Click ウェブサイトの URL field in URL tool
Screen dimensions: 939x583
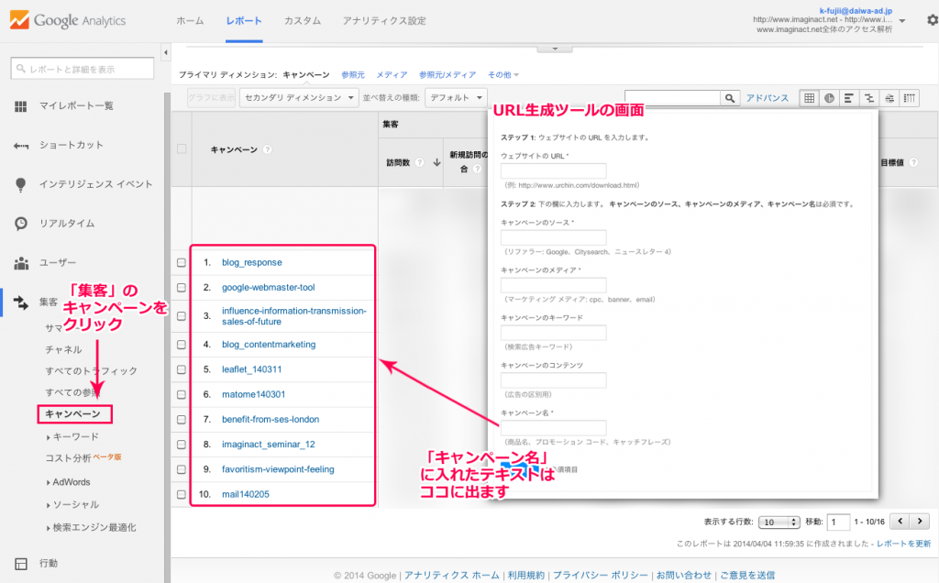[553, 170]
